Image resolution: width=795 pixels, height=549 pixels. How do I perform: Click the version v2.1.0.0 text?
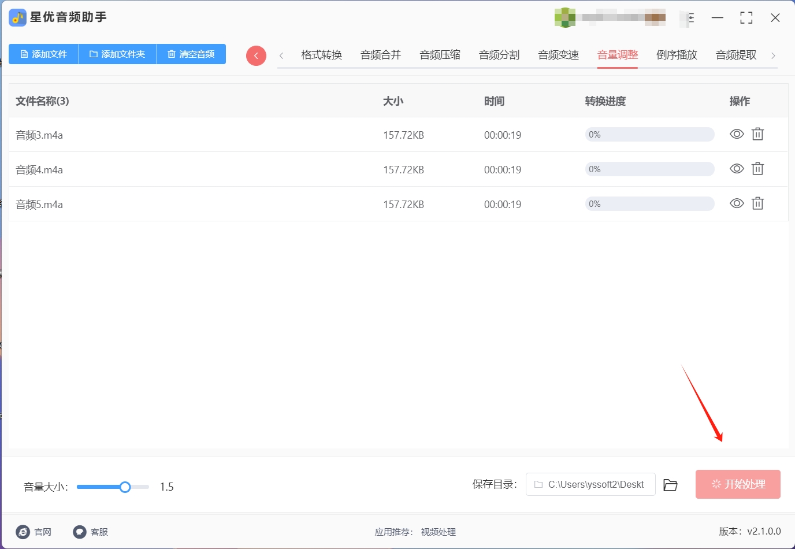(x=750, y=531)
